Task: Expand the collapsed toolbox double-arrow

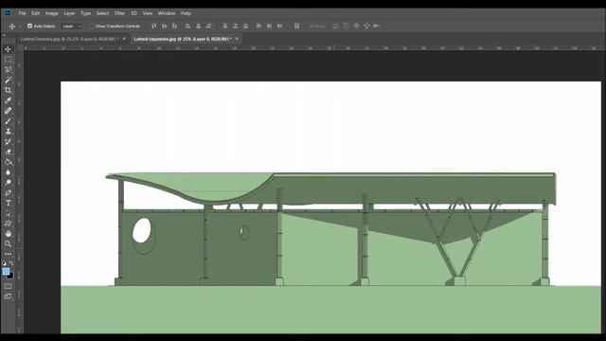Action: (4, 35)
